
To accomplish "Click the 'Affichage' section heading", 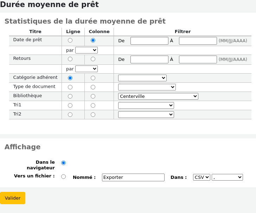I will (23, 147).
